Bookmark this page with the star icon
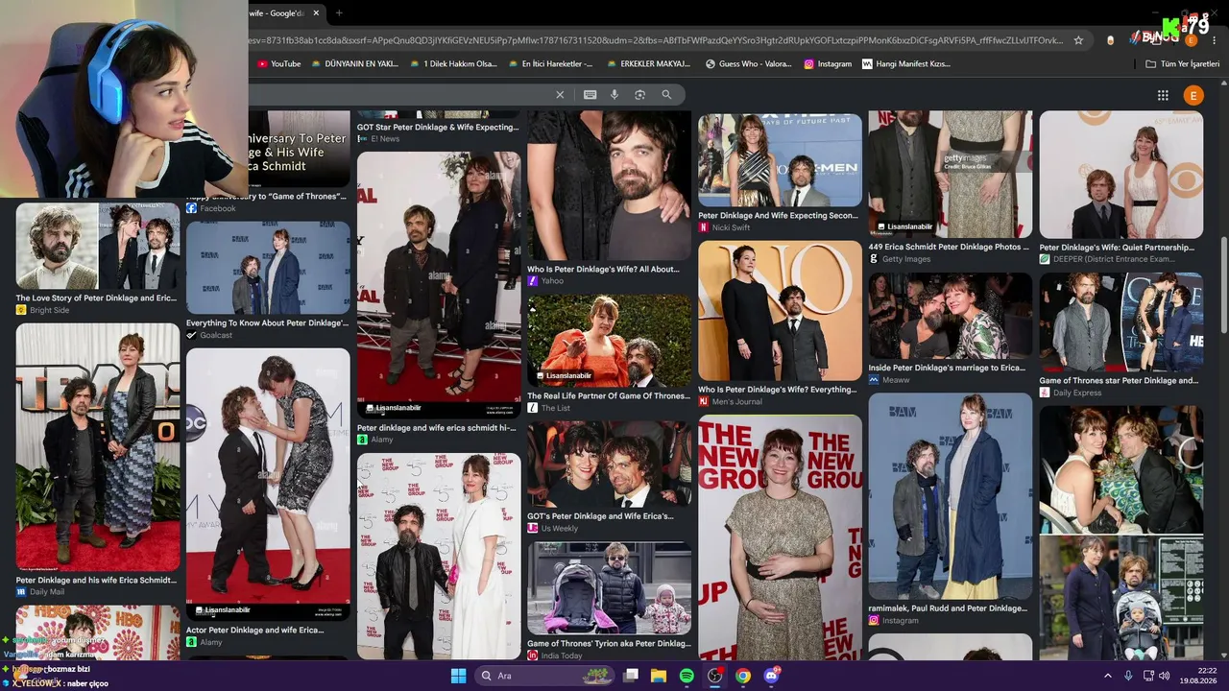 click(x=1078, y=40)
